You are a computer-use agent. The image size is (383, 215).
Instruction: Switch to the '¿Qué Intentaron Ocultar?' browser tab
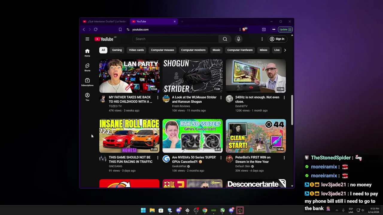tap(105, 21)
